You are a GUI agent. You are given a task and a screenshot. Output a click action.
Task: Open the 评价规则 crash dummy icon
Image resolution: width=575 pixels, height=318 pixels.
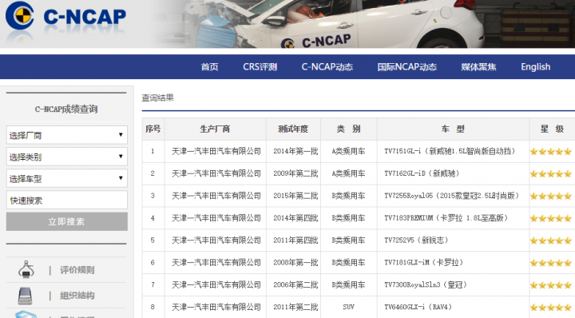point(26,269)
